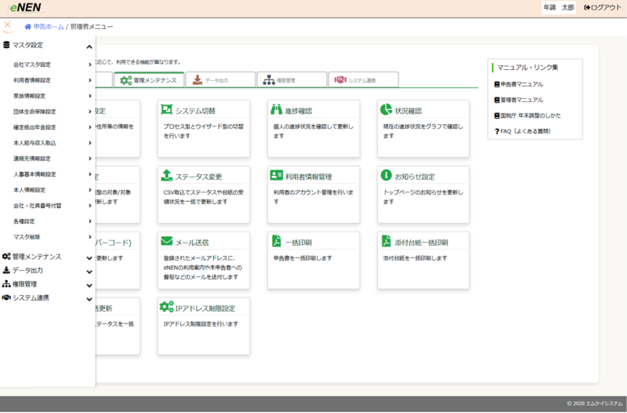Click the envelope icon for メール送信
This screenshot has width=627, height=413.
(167, 241)
